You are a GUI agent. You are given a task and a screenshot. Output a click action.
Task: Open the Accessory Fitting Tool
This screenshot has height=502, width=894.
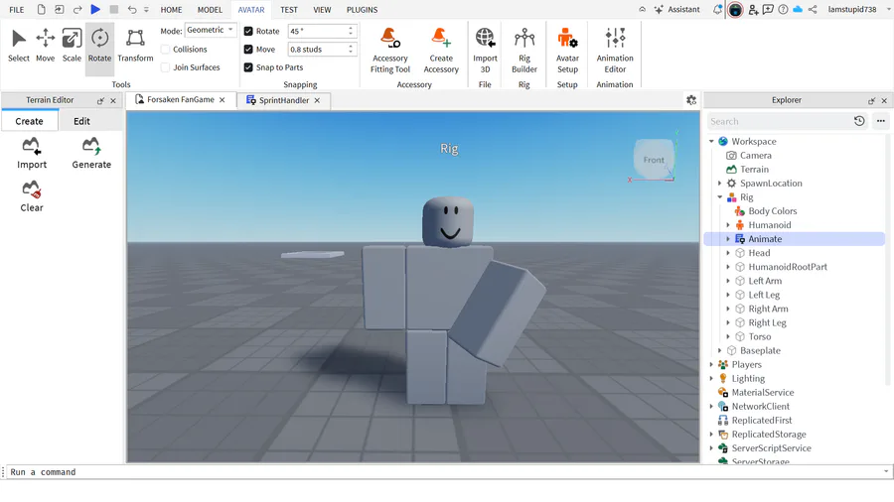coord(390,50)
